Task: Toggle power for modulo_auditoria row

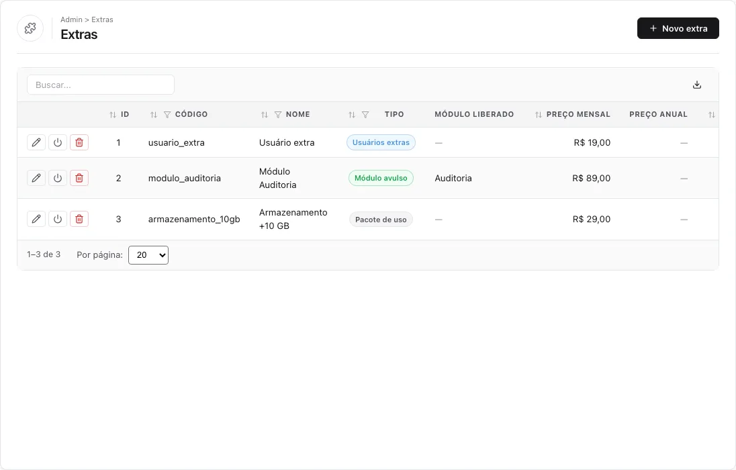Action: 58,178
